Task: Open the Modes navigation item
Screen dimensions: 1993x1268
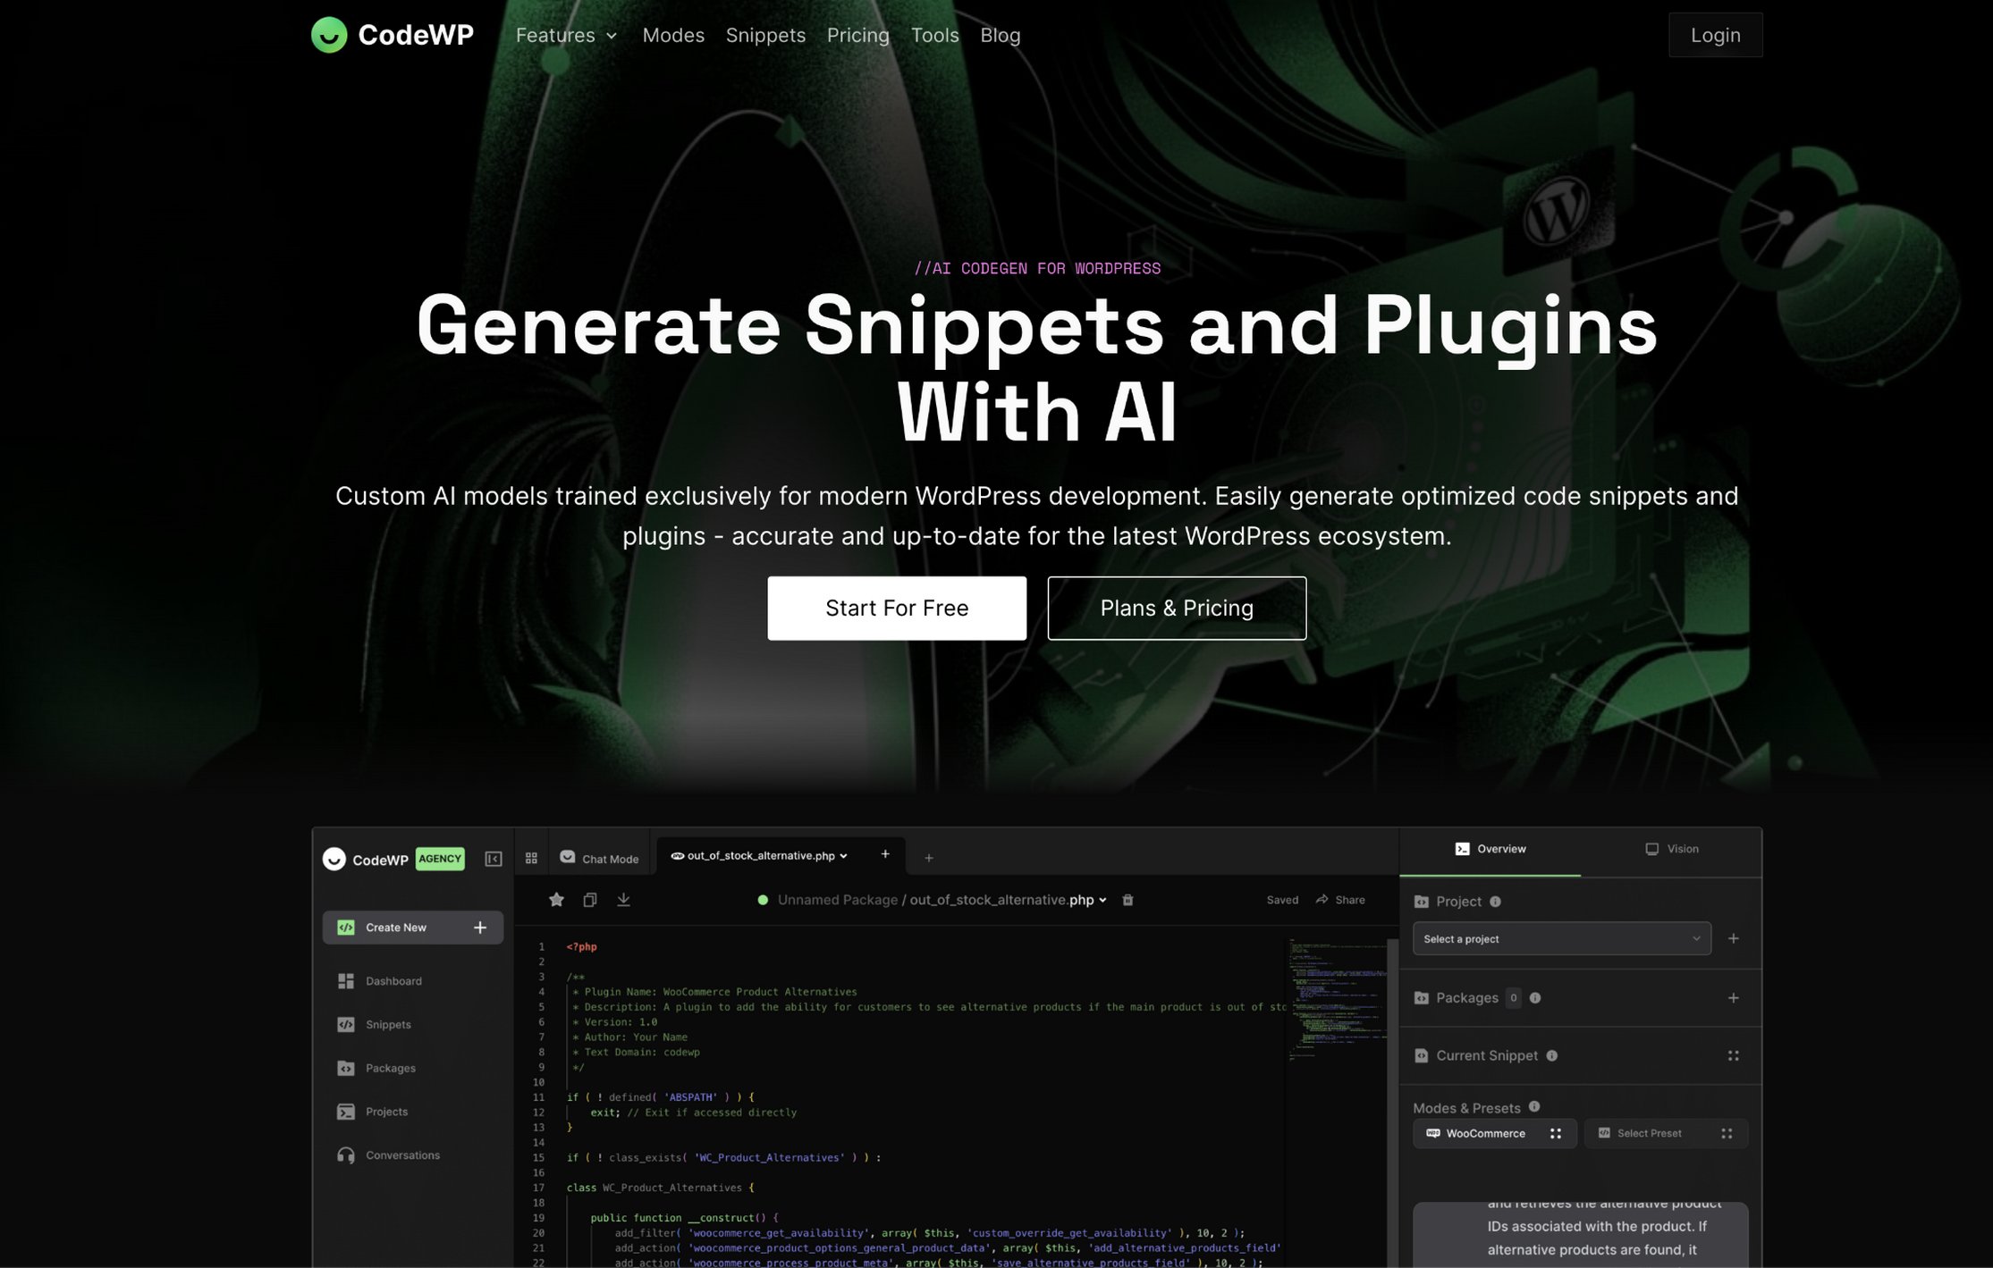Action: coord(673,35)
